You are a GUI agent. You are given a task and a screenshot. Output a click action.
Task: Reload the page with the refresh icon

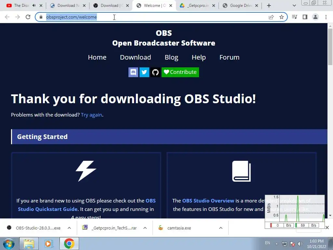28,17
